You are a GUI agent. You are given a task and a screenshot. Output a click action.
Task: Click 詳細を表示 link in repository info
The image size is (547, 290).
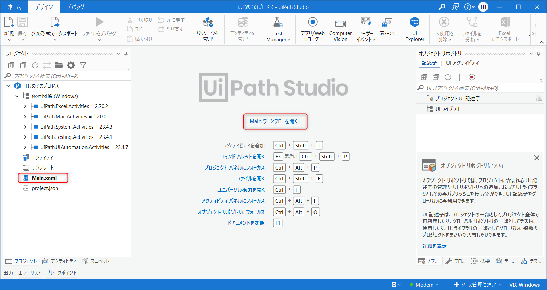[x=435, y=246]
